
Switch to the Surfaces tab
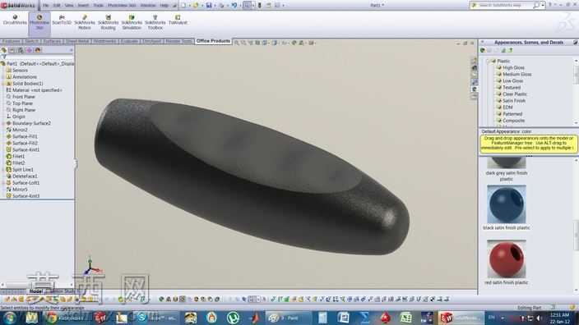pos(52,41)
